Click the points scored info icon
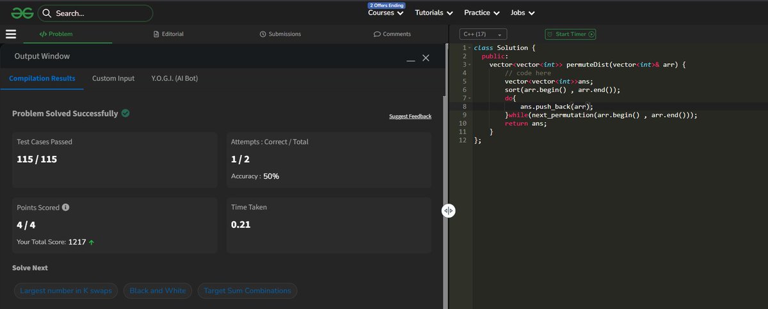 click(66, 207)
